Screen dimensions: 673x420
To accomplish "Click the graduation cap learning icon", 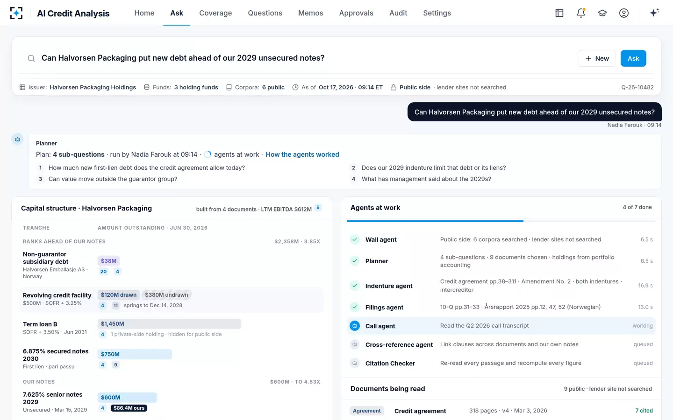I will tap(602, 13).
